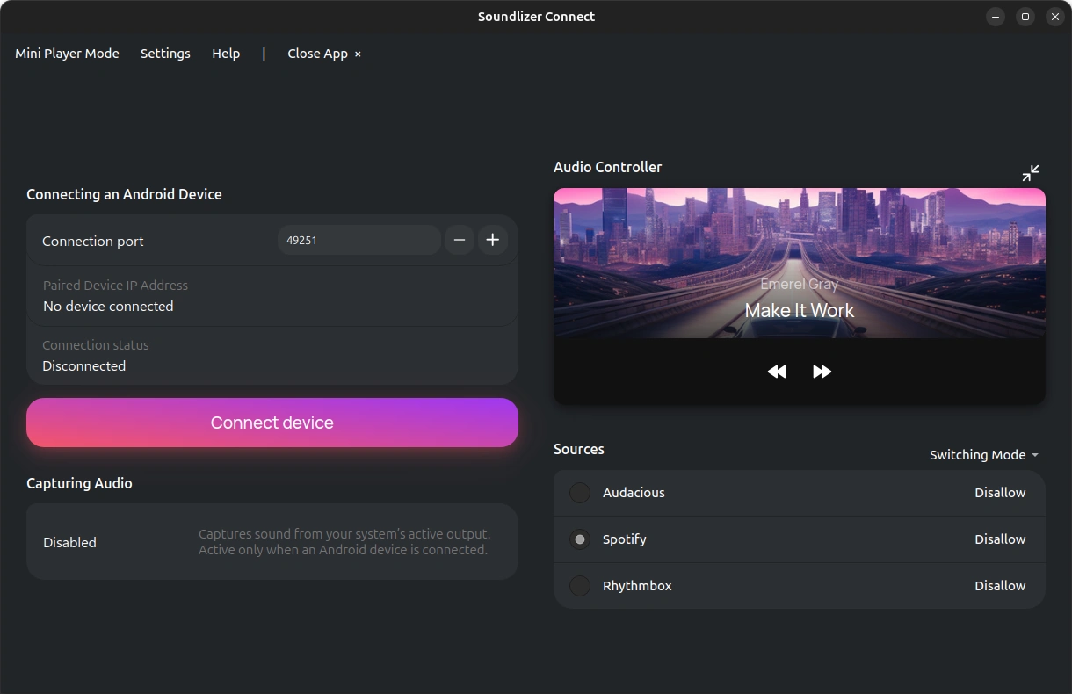Click the minus stepper to decrease connection port
Screen dimensions: 1072x694
pyautogui.click(x=459, y=239)
